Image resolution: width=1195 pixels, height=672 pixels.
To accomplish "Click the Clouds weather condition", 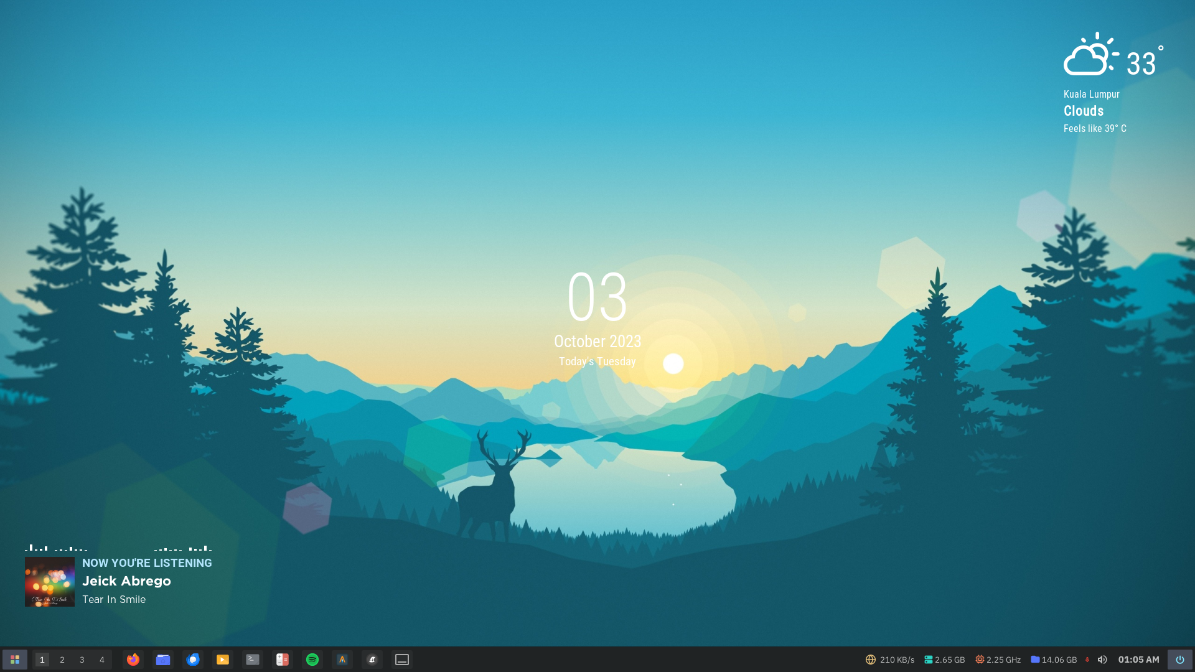I will point(1083,111).
